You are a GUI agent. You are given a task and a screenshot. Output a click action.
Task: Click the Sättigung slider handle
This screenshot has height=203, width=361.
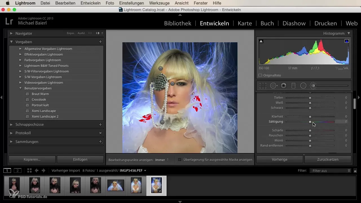click(310, 122)
